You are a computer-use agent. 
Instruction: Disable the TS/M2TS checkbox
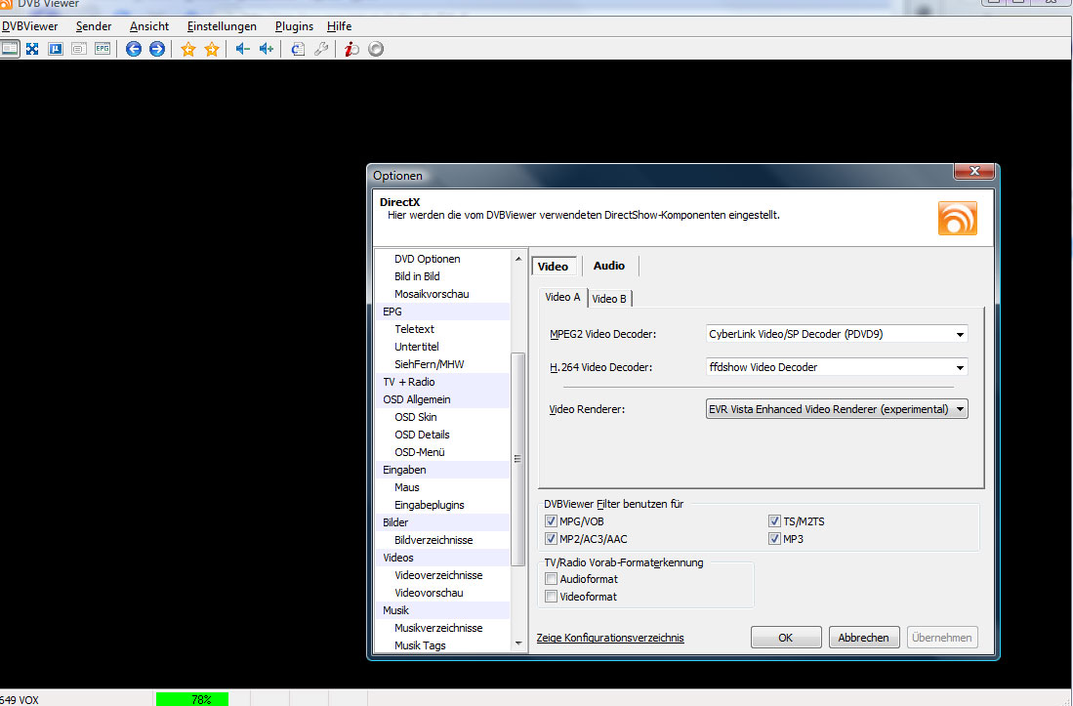(x=774, y=521)
